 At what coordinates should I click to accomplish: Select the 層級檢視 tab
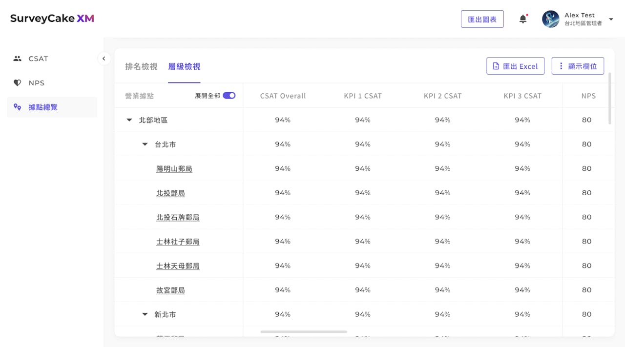[x=184, y=66]
